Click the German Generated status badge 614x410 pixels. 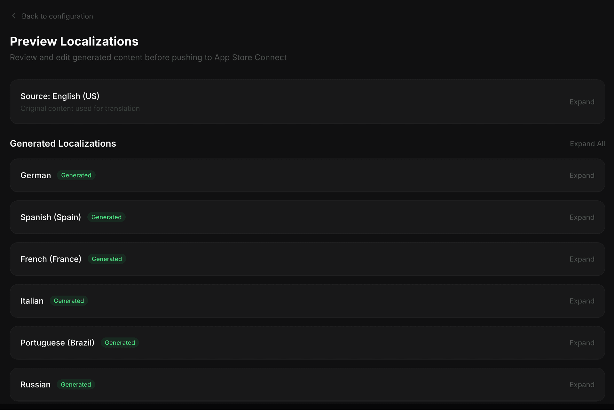coord(76,175)
